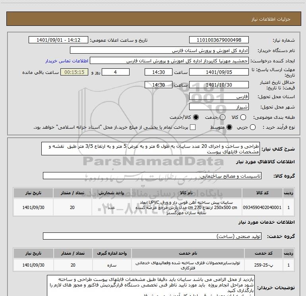
Task: Click the delivery city field شیراز
Action: [219, 106]
